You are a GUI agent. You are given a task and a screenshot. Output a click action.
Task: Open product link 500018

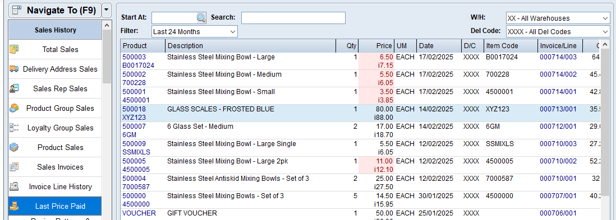134,109
